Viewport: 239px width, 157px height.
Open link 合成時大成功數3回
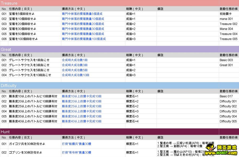point(74,65)
